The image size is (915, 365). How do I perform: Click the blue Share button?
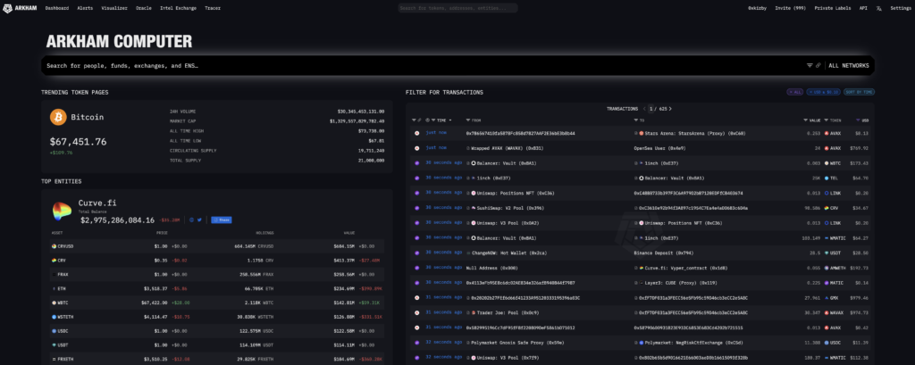(222, 220)
